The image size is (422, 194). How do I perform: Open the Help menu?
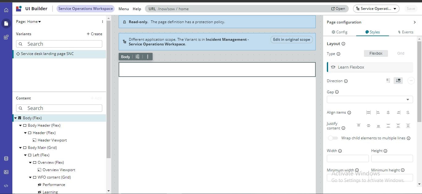(137, 9)
